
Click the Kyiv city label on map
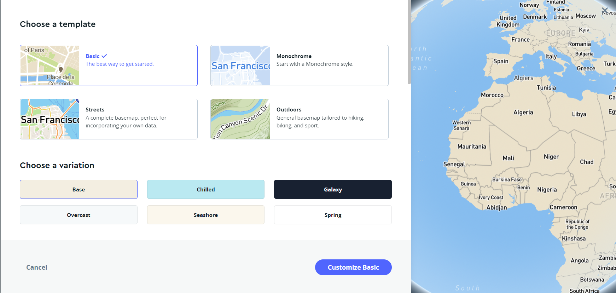(x=584, y=30)
